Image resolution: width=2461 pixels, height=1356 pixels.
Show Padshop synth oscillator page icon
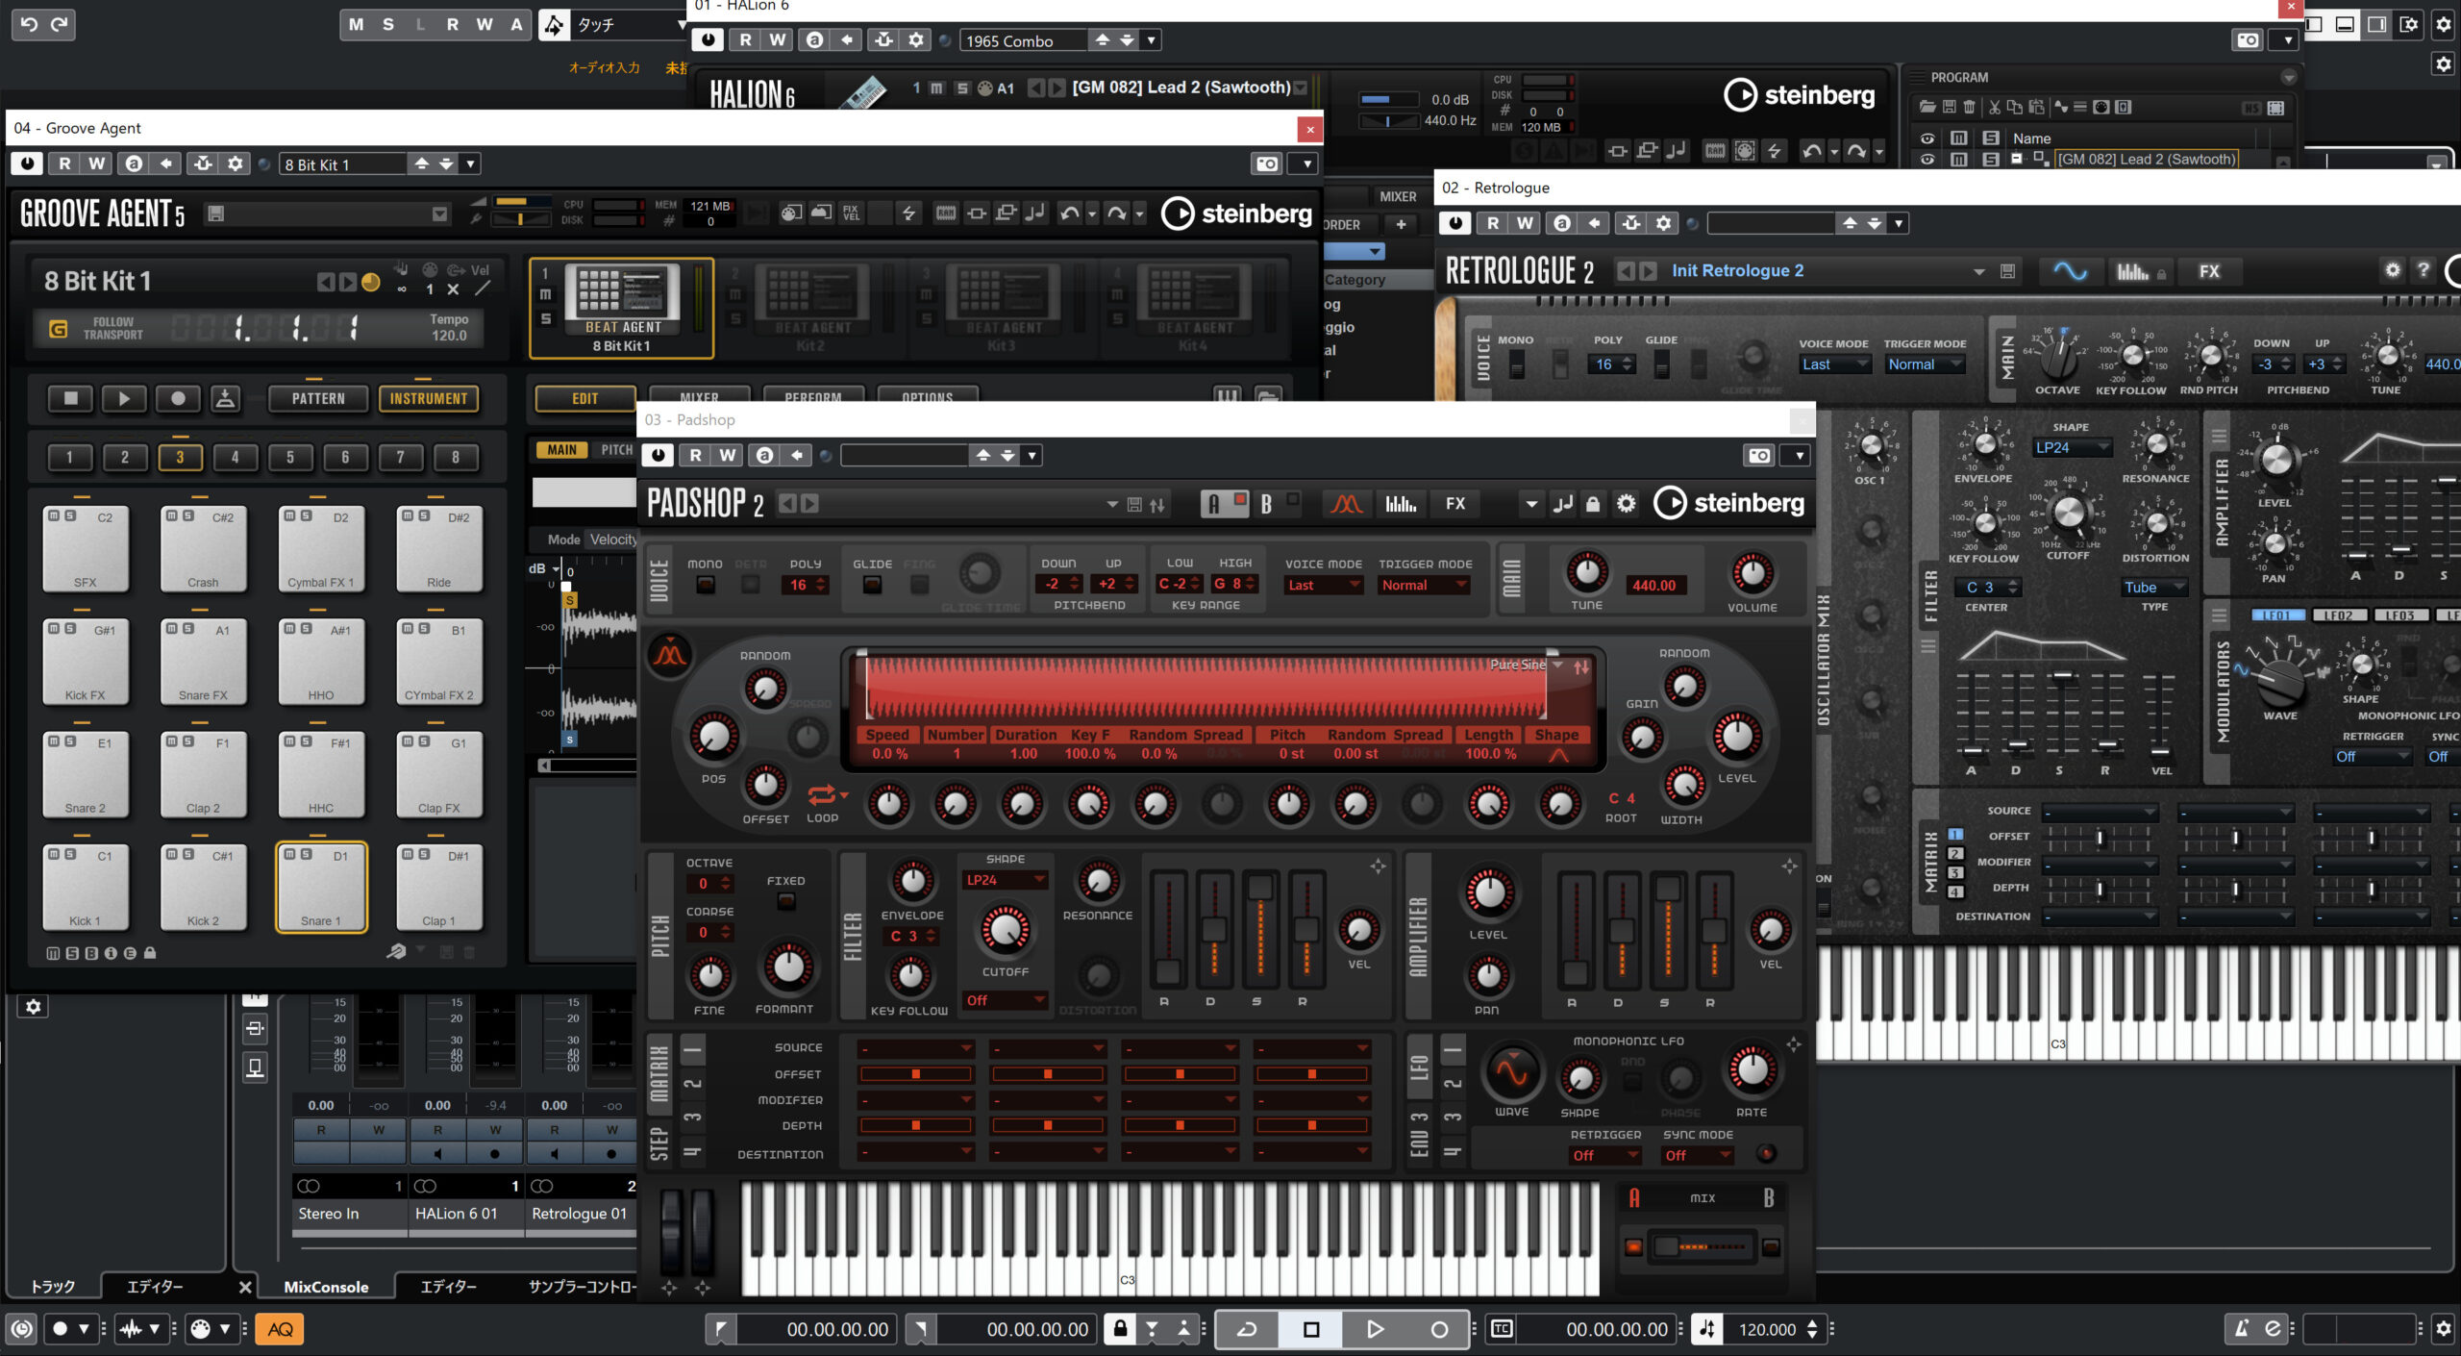[x=1346, y=503]
